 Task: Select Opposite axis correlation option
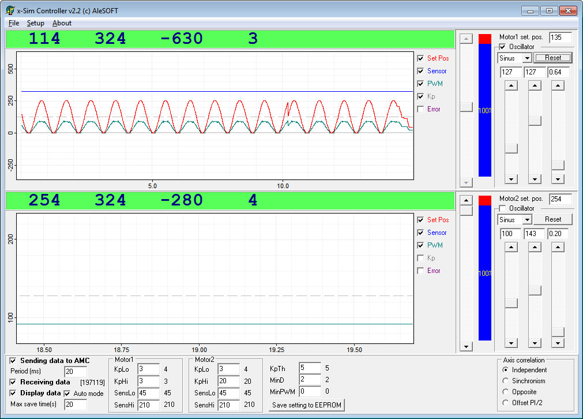click(506, 392)
